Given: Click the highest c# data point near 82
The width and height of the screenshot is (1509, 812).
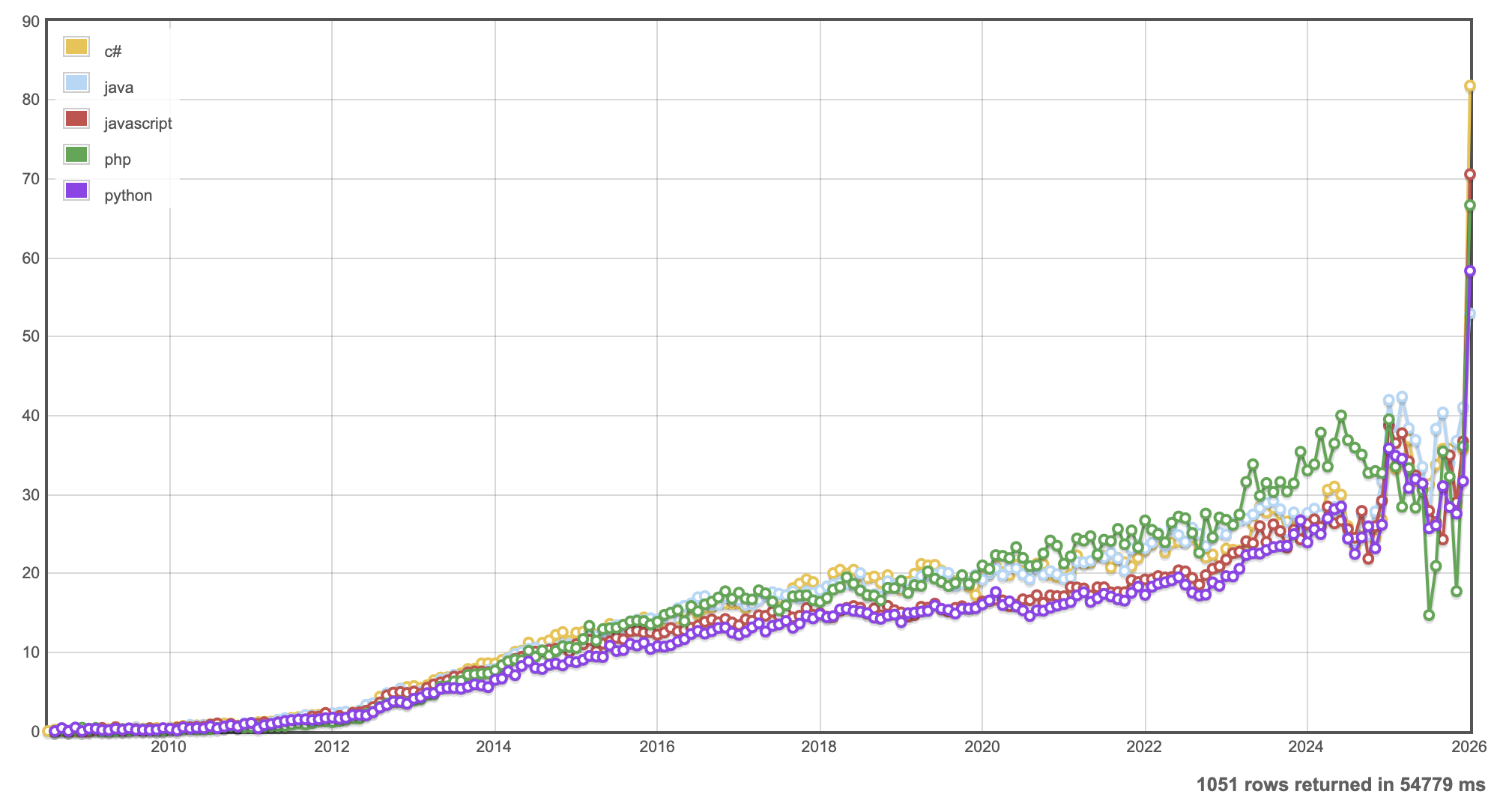Looking at the screenshot, I should pos(1470,86).
